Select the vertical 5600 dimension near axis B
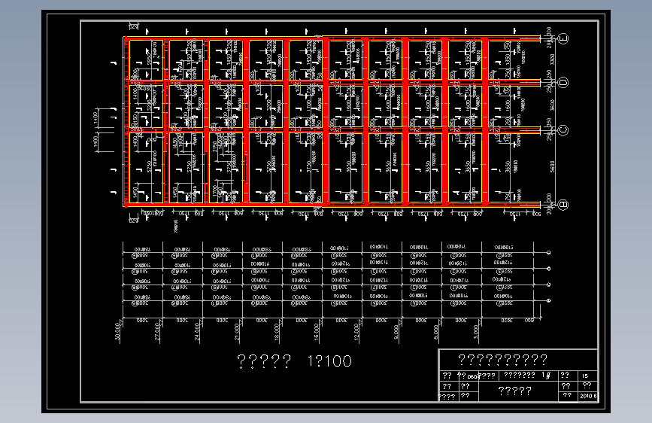652x423 pixels. pos(553,166)
